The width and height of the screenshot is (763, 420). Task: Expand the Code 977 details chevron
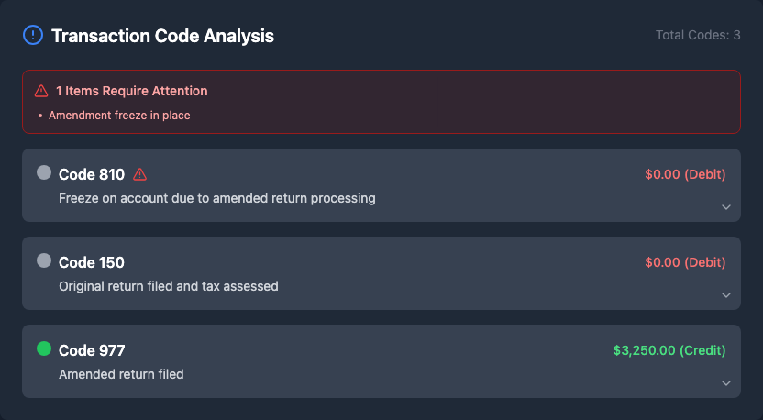(x=725, y=383)
